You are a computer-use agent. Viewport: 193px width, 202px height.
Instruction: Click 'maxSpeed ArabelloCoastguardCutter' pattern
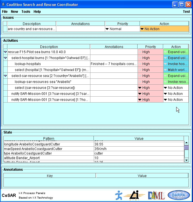tap(49, 149)
